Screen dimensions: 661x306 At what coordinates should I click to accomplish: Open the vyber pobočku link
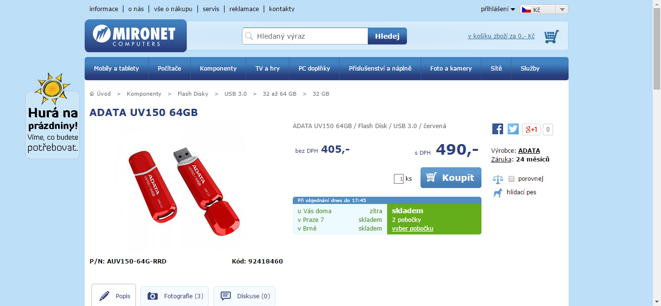[x=412, y=228]
